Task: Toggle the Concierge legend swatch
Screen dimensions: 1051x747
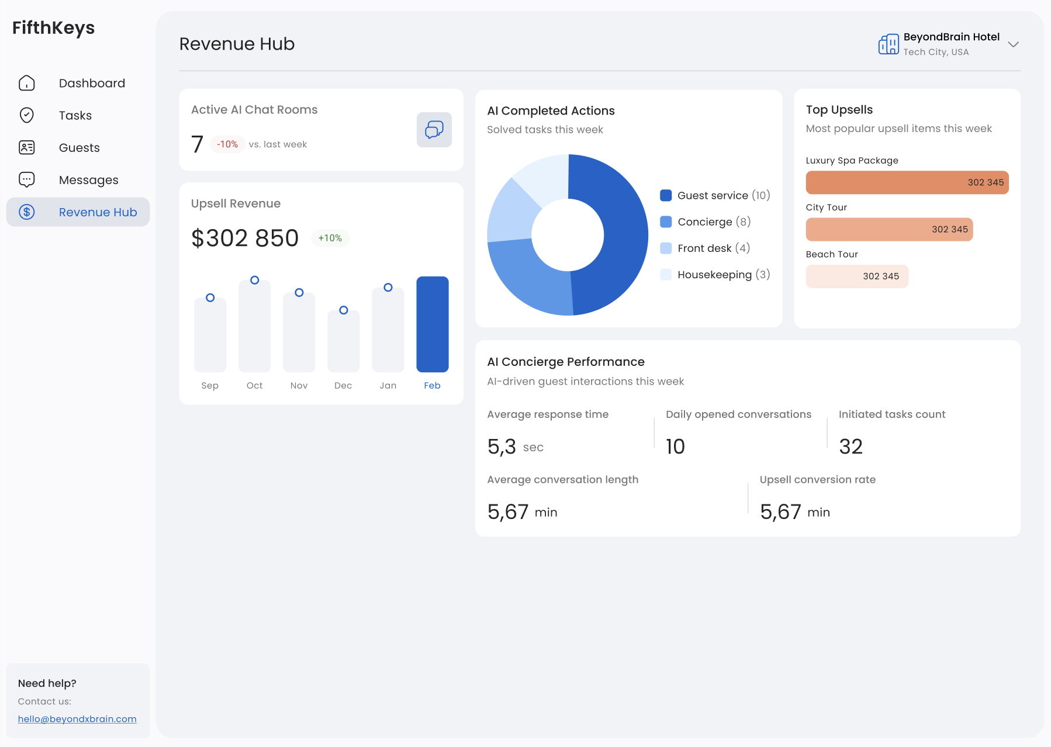Action: 665,222
